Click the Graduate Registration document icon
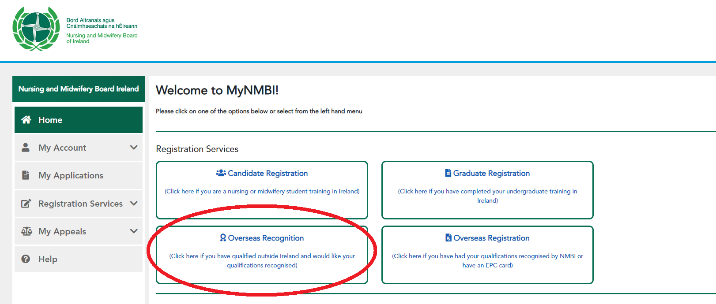Viewport: 716px width, 304px height. click(x=448, y=173)
